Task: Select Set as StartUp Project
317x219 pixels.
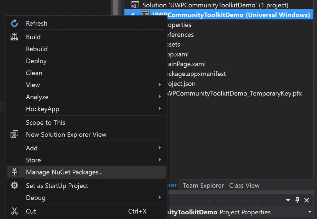Action: coord(87,186)
